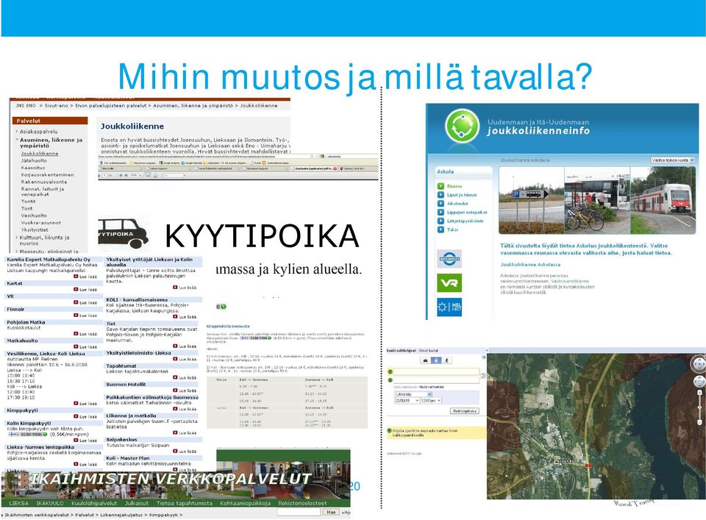Select the car travel mode icon
This screenshot has height=520, width=706.
pos(425,360)
